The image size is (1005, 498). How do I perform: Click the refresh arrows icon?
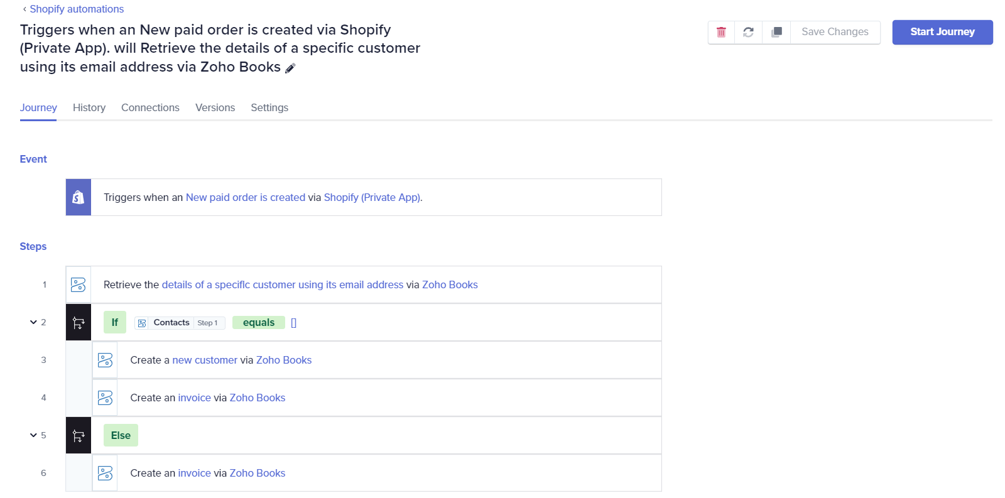point(748,32)
